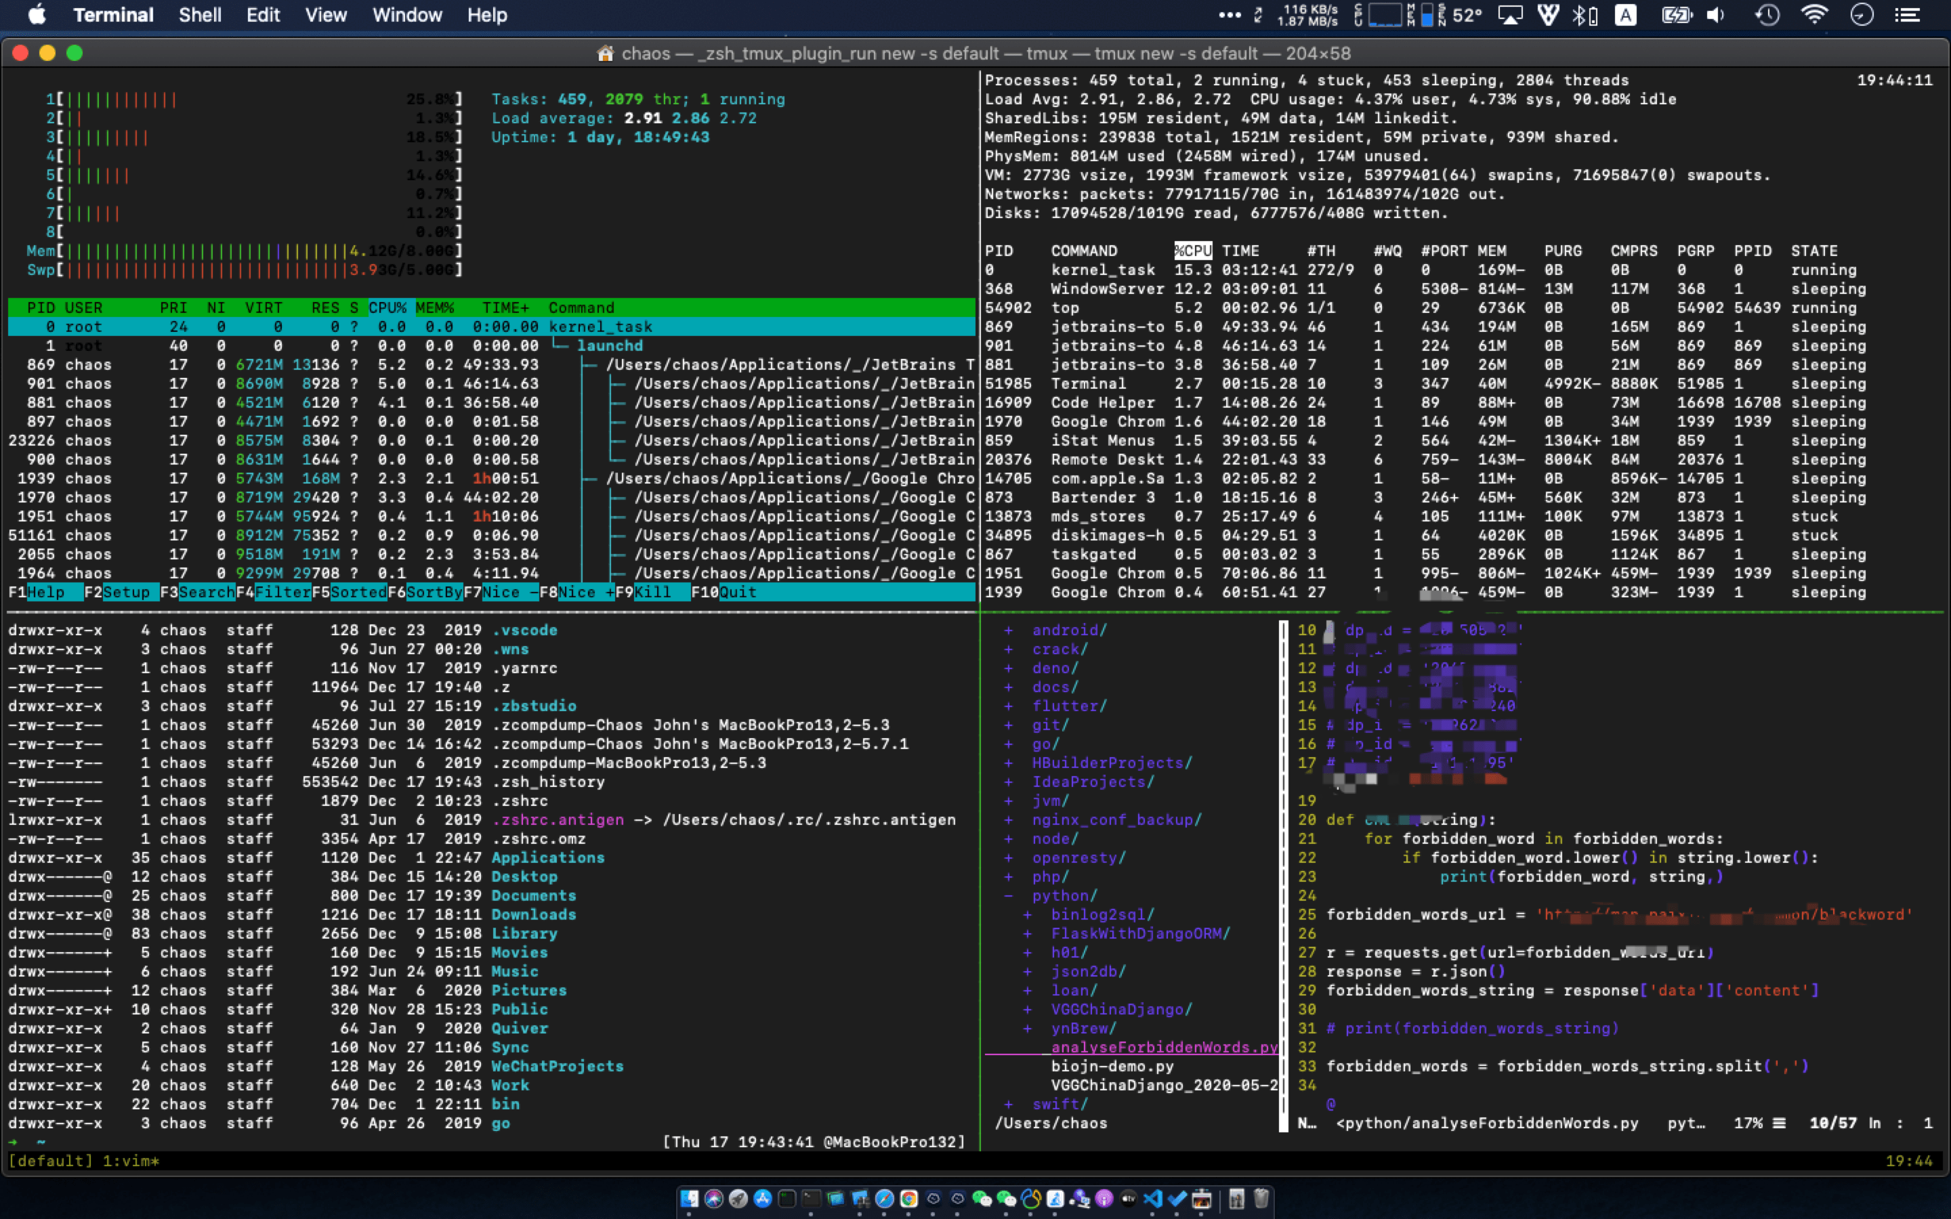
Task: Click the 52° temperature sensor readout
Action: pos(1467,14)
